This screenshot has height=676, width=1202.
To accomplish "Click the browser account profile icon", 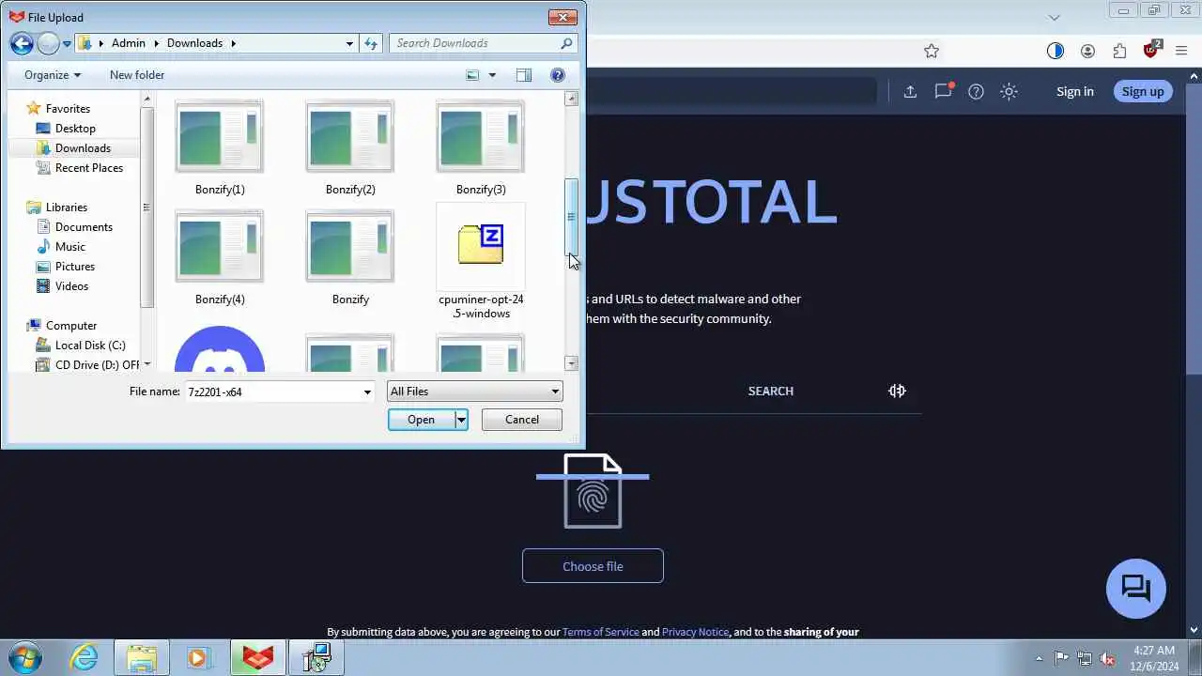I will 1087,52.
